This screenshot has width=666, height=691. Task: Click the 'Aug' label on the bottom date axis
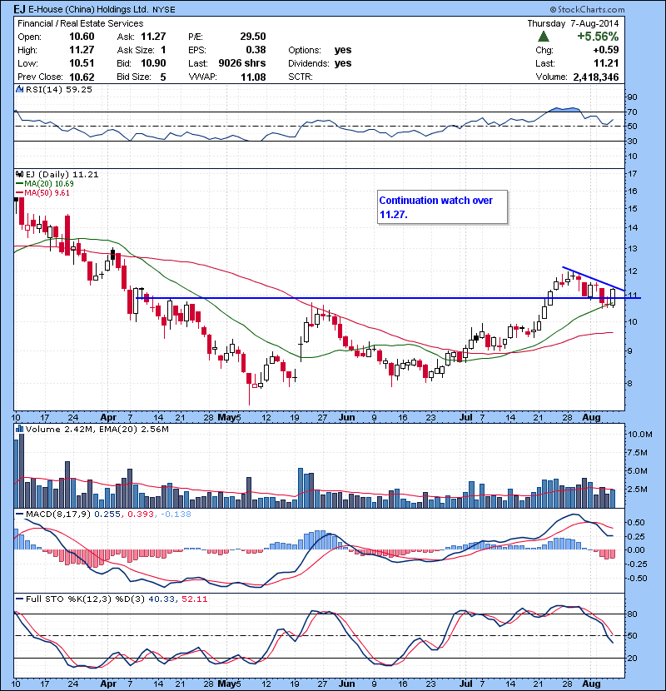click(x=591, y=684)
